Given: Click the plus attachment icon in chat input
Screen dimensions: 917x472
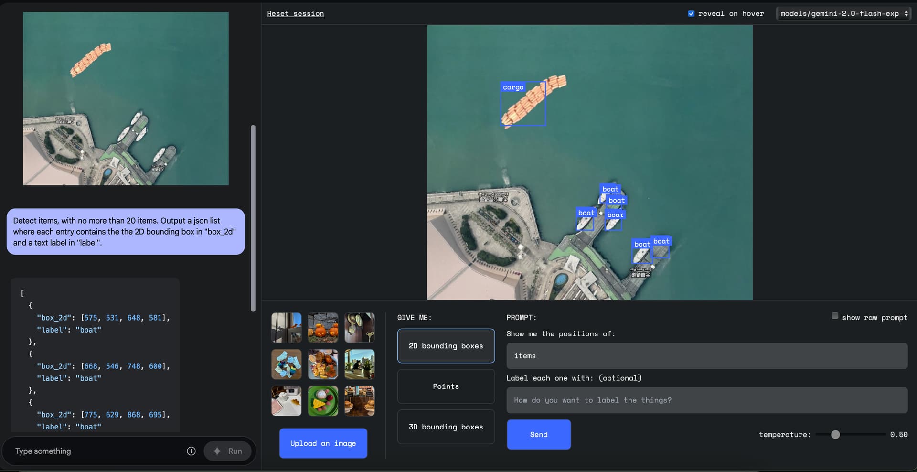Looking at the screenshot, I should click(x=191, y=451).
